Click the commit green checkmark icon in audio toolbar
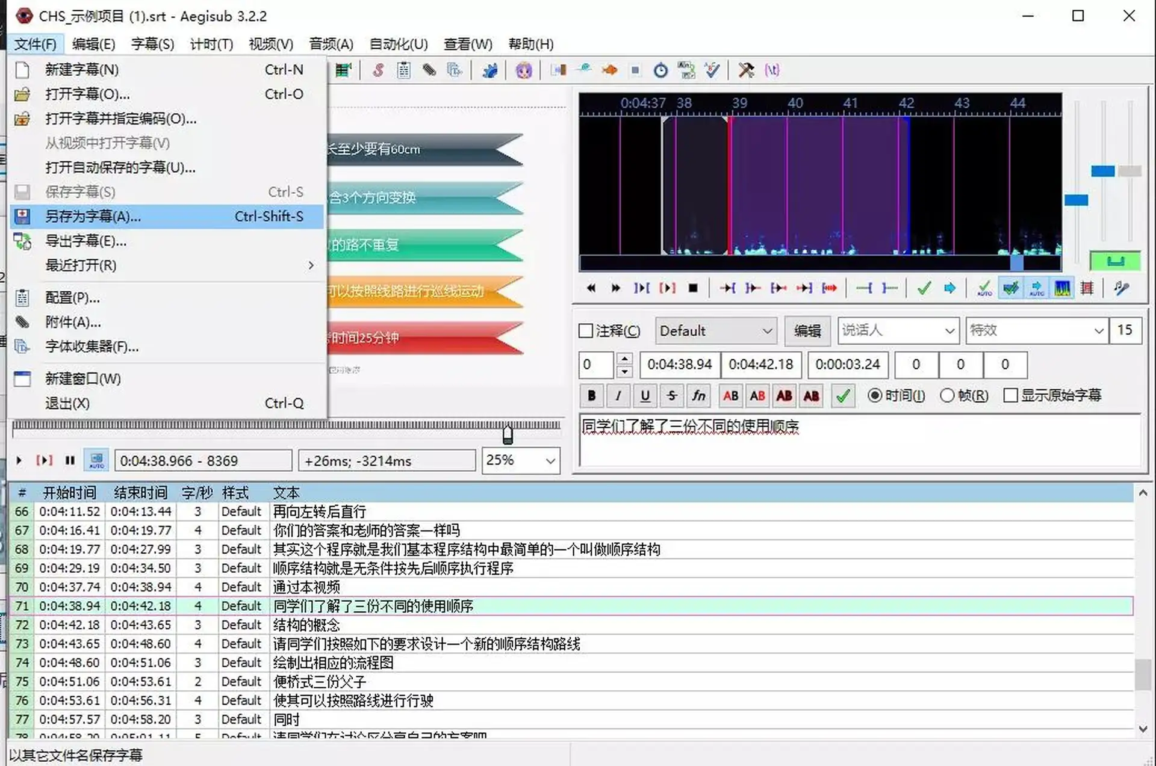Image resolution: width=1156 pixels, height=766 pixels. 924,288
